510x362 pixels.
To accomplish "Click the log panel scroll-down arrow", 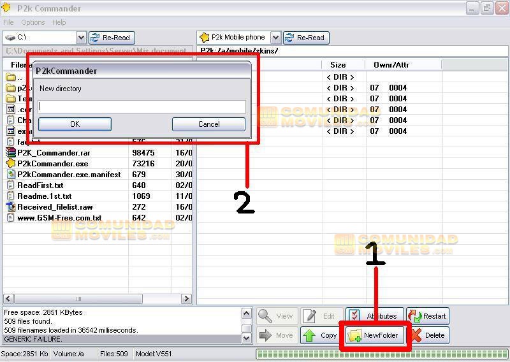I will [x=247, y=338].
